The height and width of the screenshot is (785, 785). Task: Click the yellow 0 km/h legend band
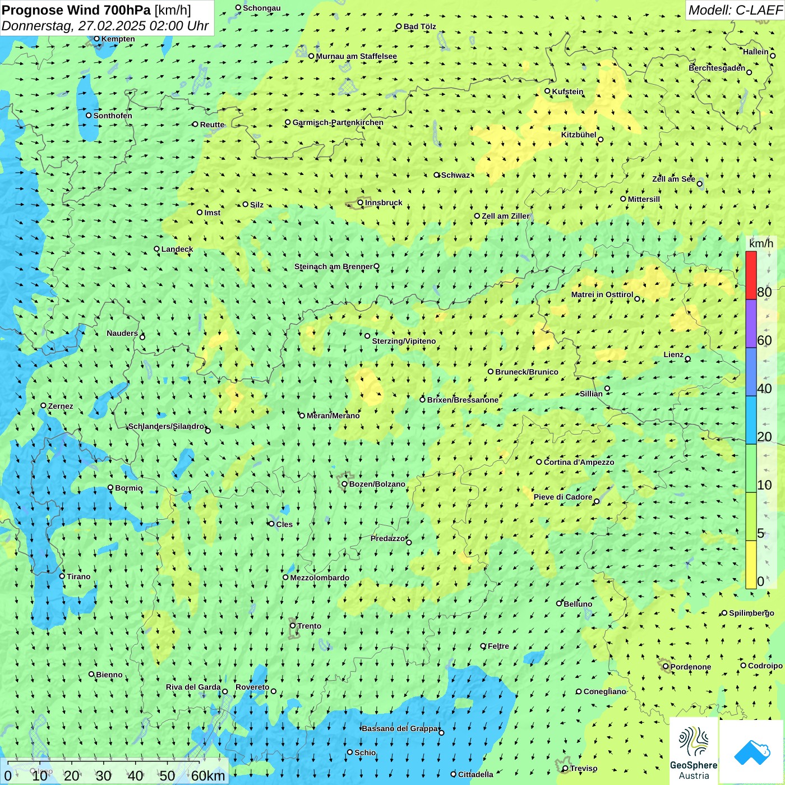point(751,565)
